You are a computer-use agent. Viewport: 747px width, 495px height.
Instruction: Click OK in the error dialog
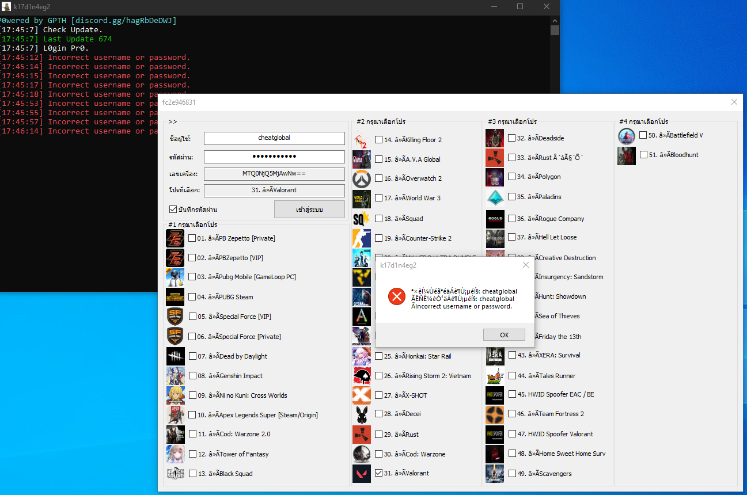pyautogui.click(x=504, y=335)
